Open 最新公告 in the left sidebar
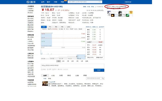The height and width of the screenshot is (101, 162). click(x=30, y=56)
